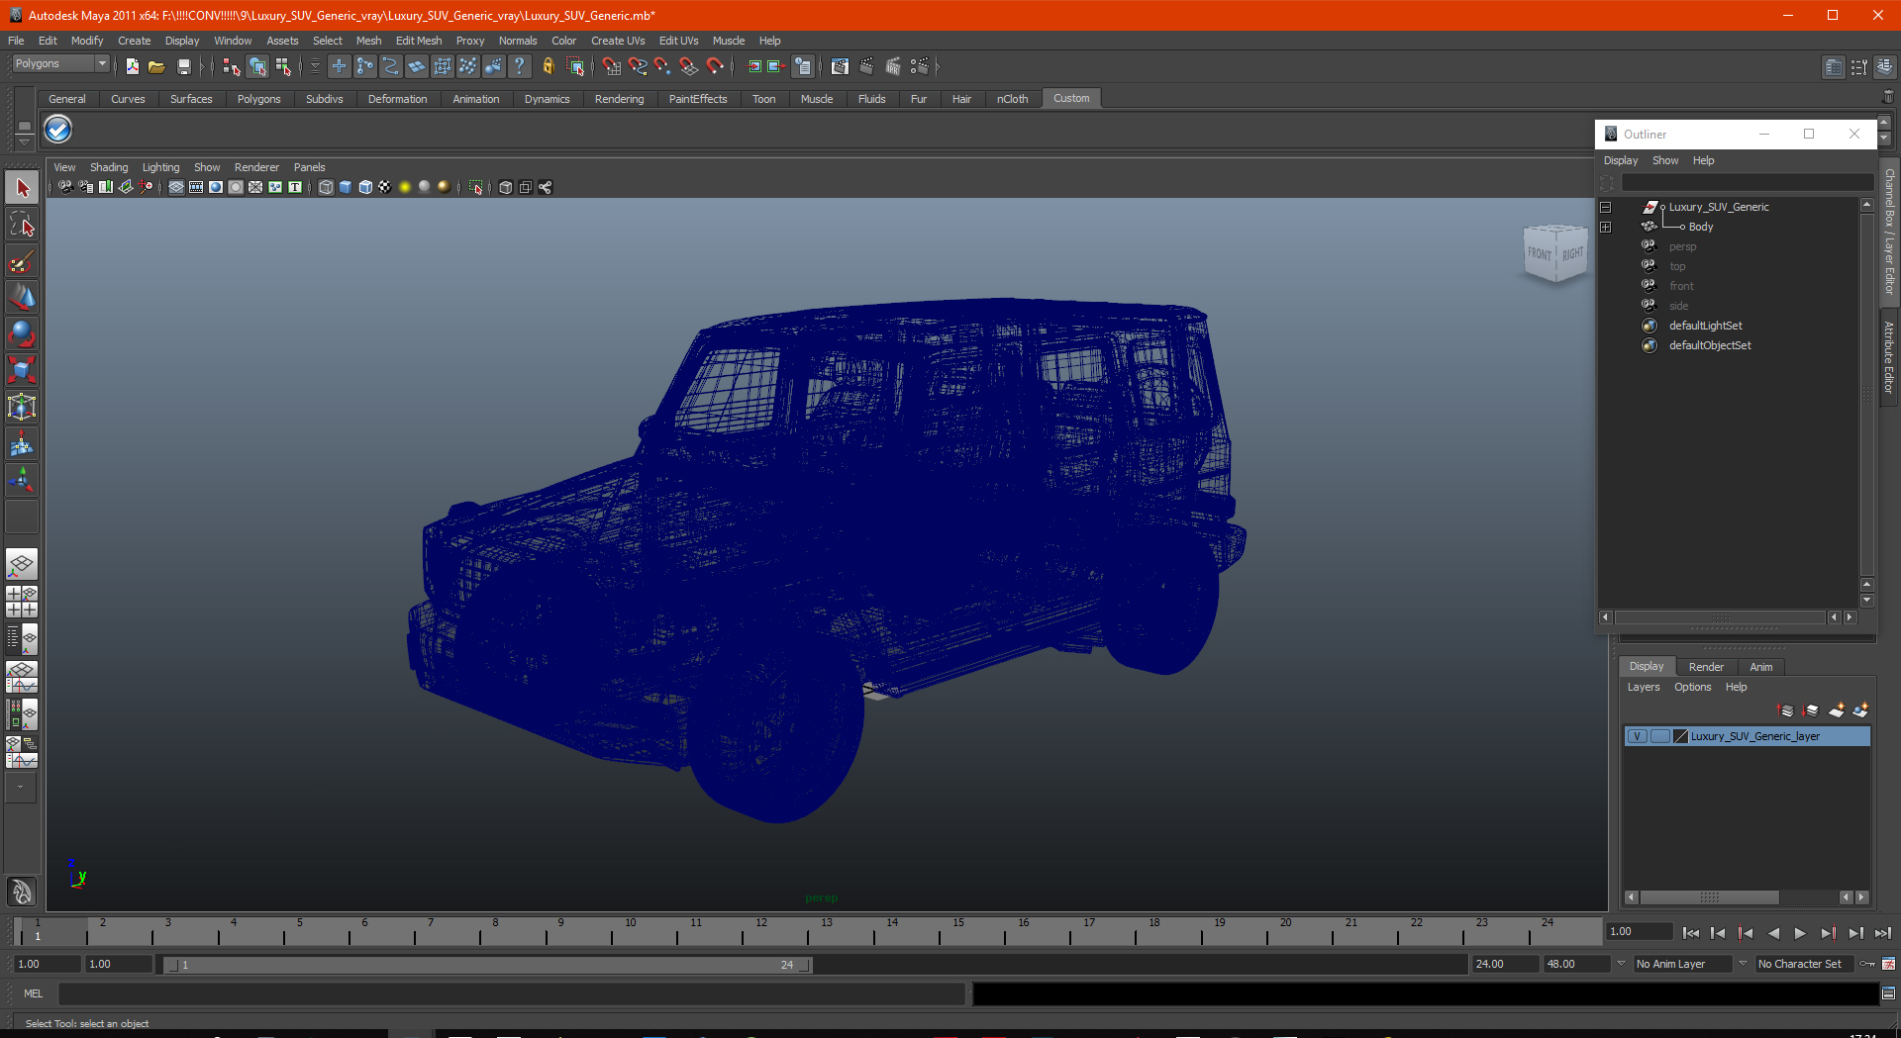Click the Select by hierarchy icon
This screenshot has width=1901, height=1038.
[x=232, y=66]
